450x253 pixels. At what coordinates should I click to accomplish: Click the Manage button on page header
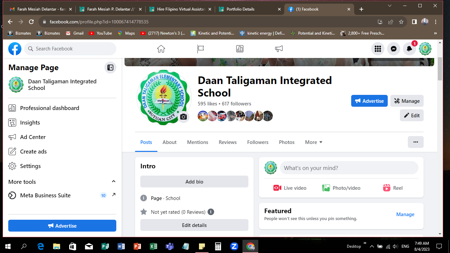click(407, 101)
